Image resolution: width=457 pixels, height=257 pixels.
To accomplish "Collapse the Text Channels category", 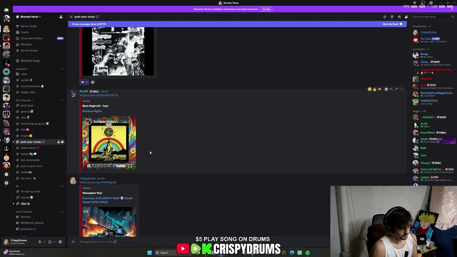I will click(23, 100).
